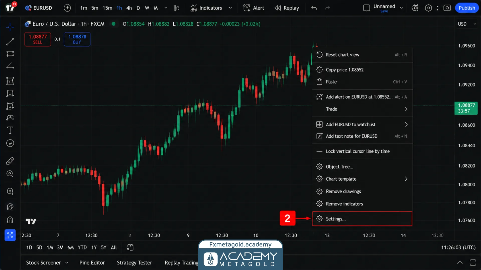
Task: Click the pattern drawing tools icon
Action: pos(10,93)
